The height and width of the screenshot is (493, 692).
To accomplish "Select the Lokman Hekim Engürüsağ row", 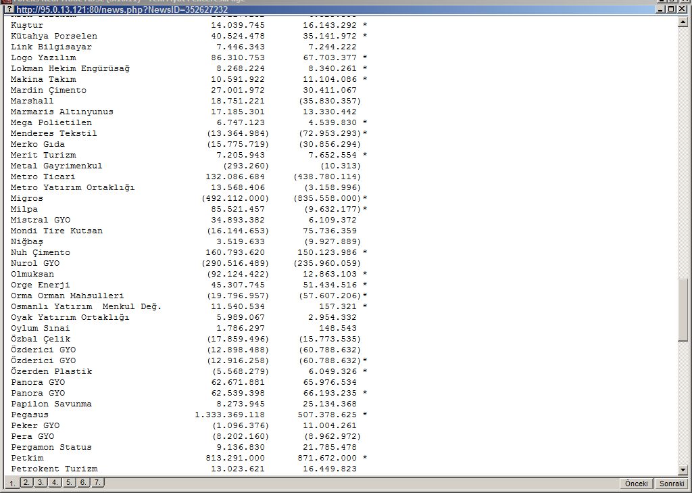I will point(70,68).
